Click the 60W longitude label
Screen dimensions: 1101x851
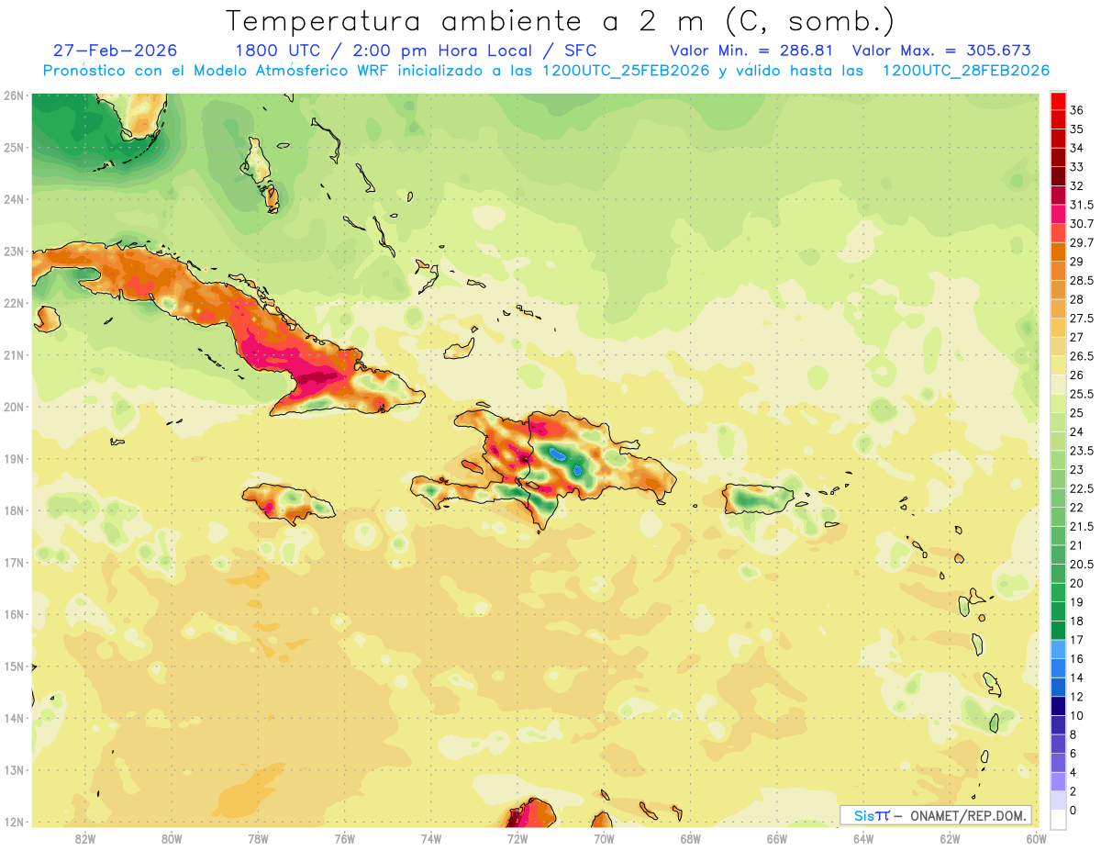(1036, 838)
